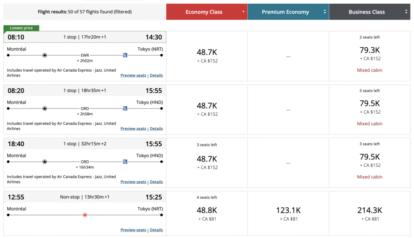This screenshot has height=238, width=414.
Task: Click Star Alliance icon on 08:20 flight
Action: click(44, 108)
